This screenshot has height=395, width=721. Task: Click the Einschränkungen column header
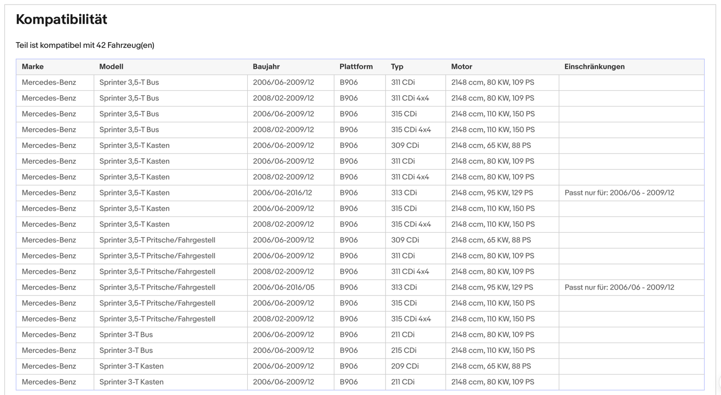click(x=594, y=67)
